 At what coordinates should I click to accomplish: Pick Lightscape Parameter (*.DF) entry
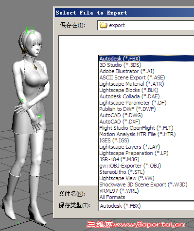(146, 103)
